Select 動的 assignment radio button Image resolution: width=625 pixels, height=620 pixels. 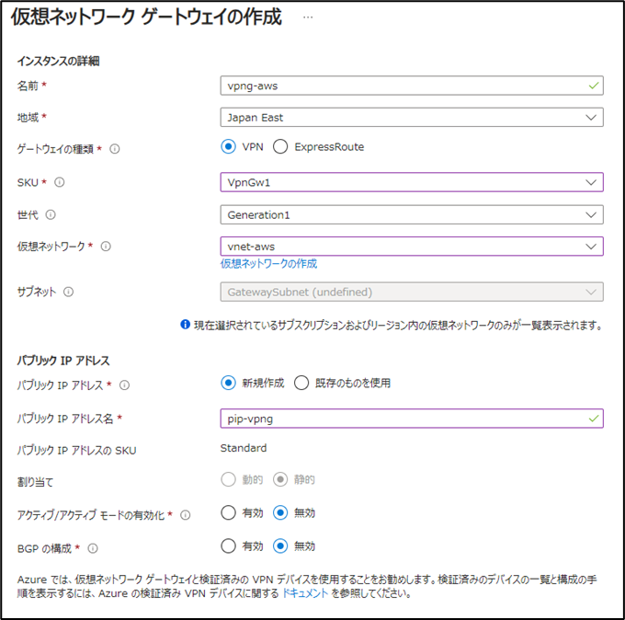(228, 479)
